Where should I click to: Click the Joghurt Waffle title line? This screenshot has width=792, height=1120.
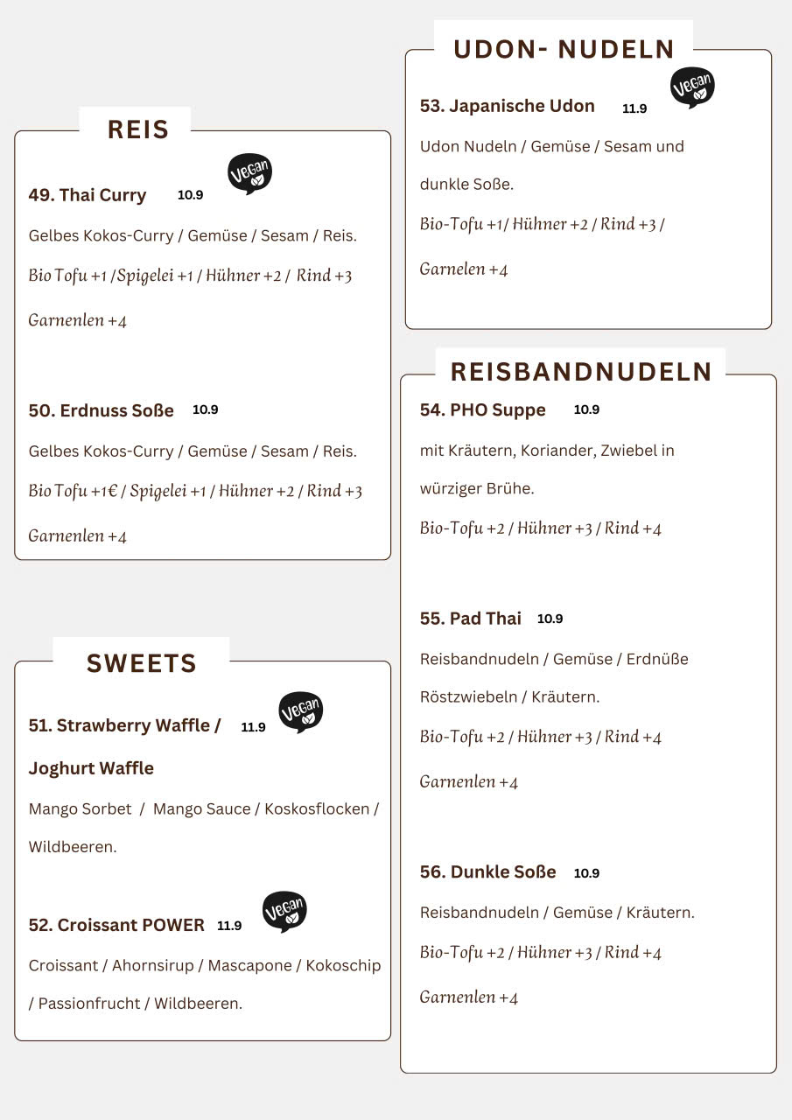[x=91, y=768]
